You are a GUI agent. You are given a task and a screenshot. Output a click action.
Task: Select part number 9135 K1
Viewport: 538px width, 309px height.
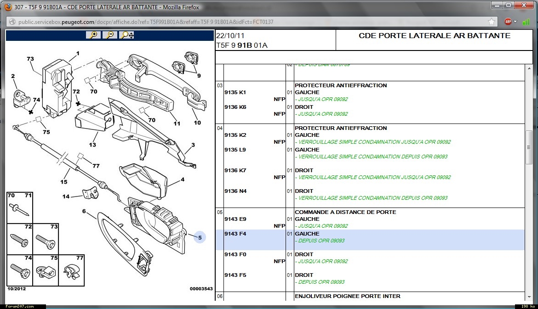[x=235, y=92]
